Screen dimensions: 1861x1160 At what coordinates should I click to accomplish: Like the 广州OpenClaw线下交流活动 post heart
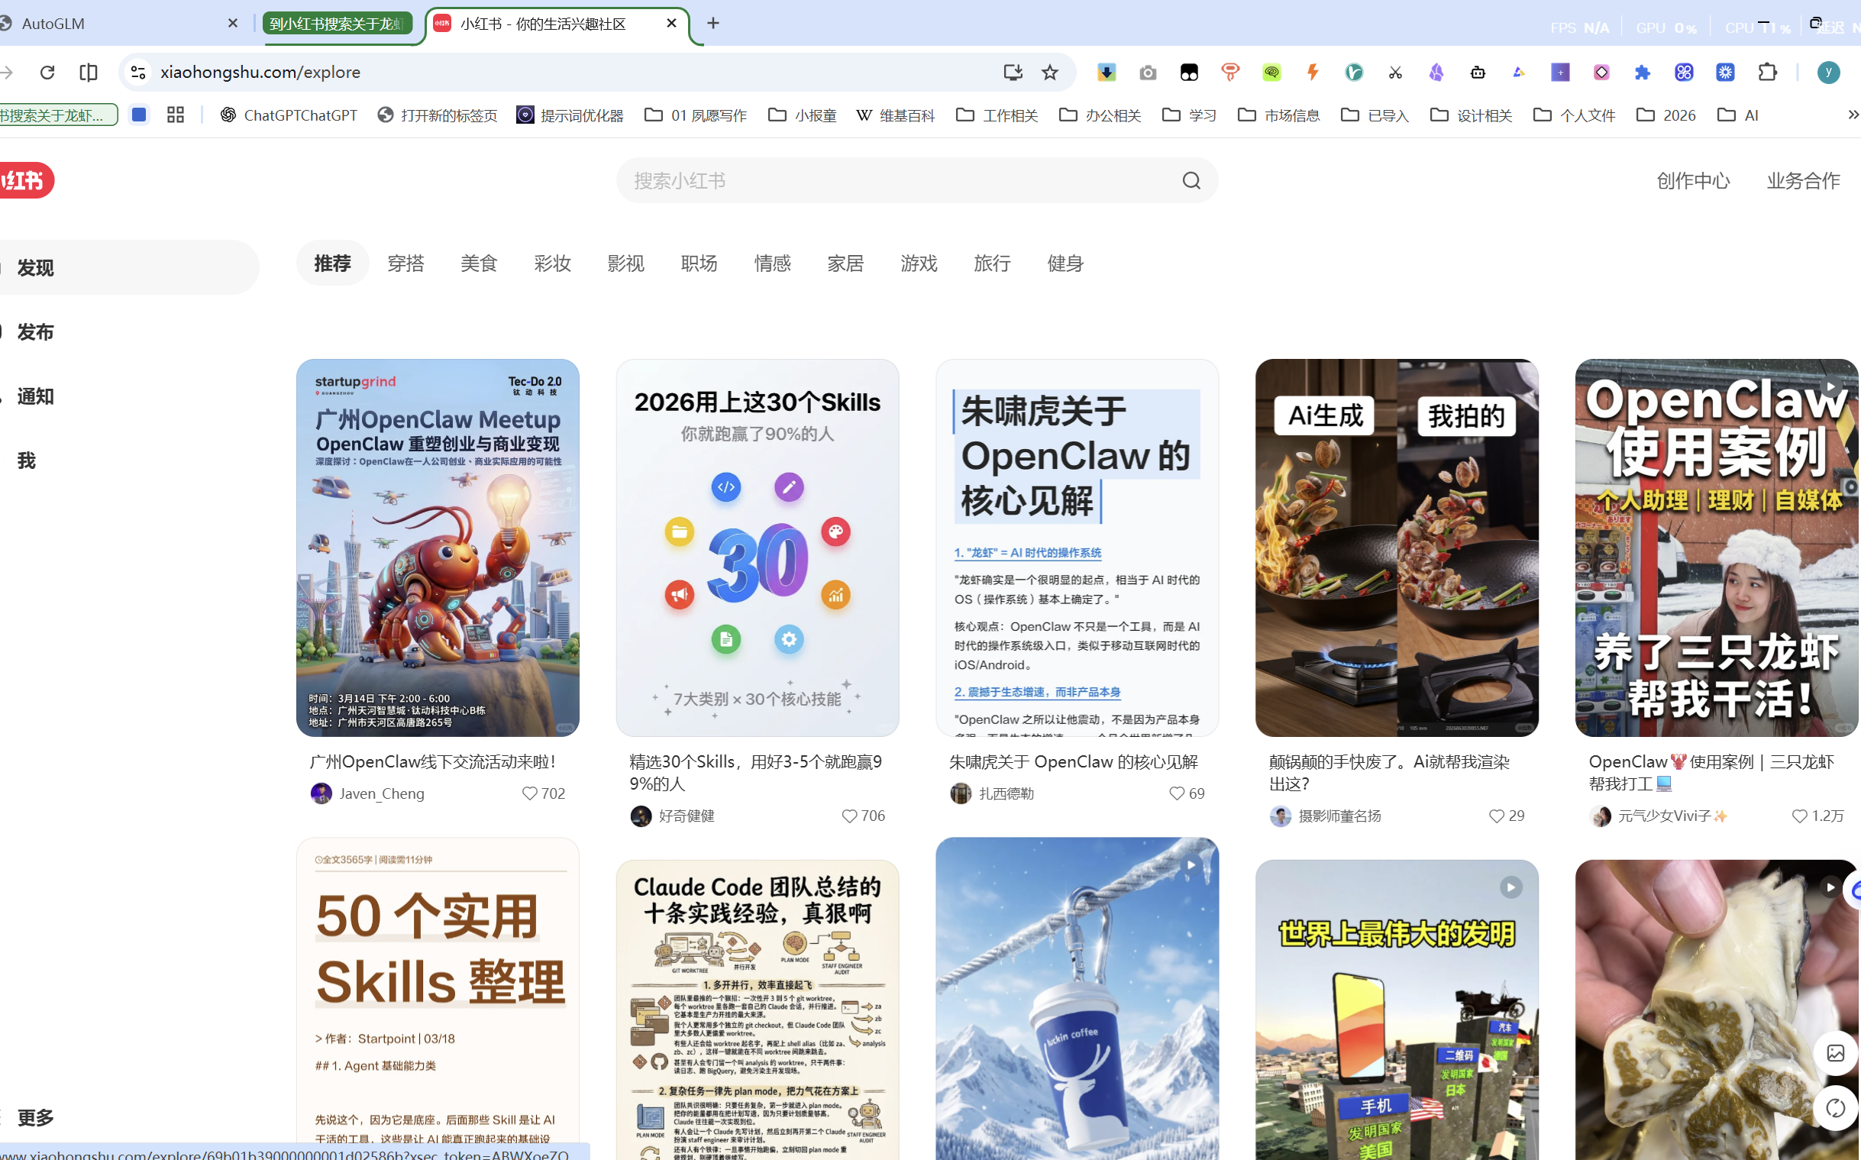pyautogui.click(x=529, y=793)
